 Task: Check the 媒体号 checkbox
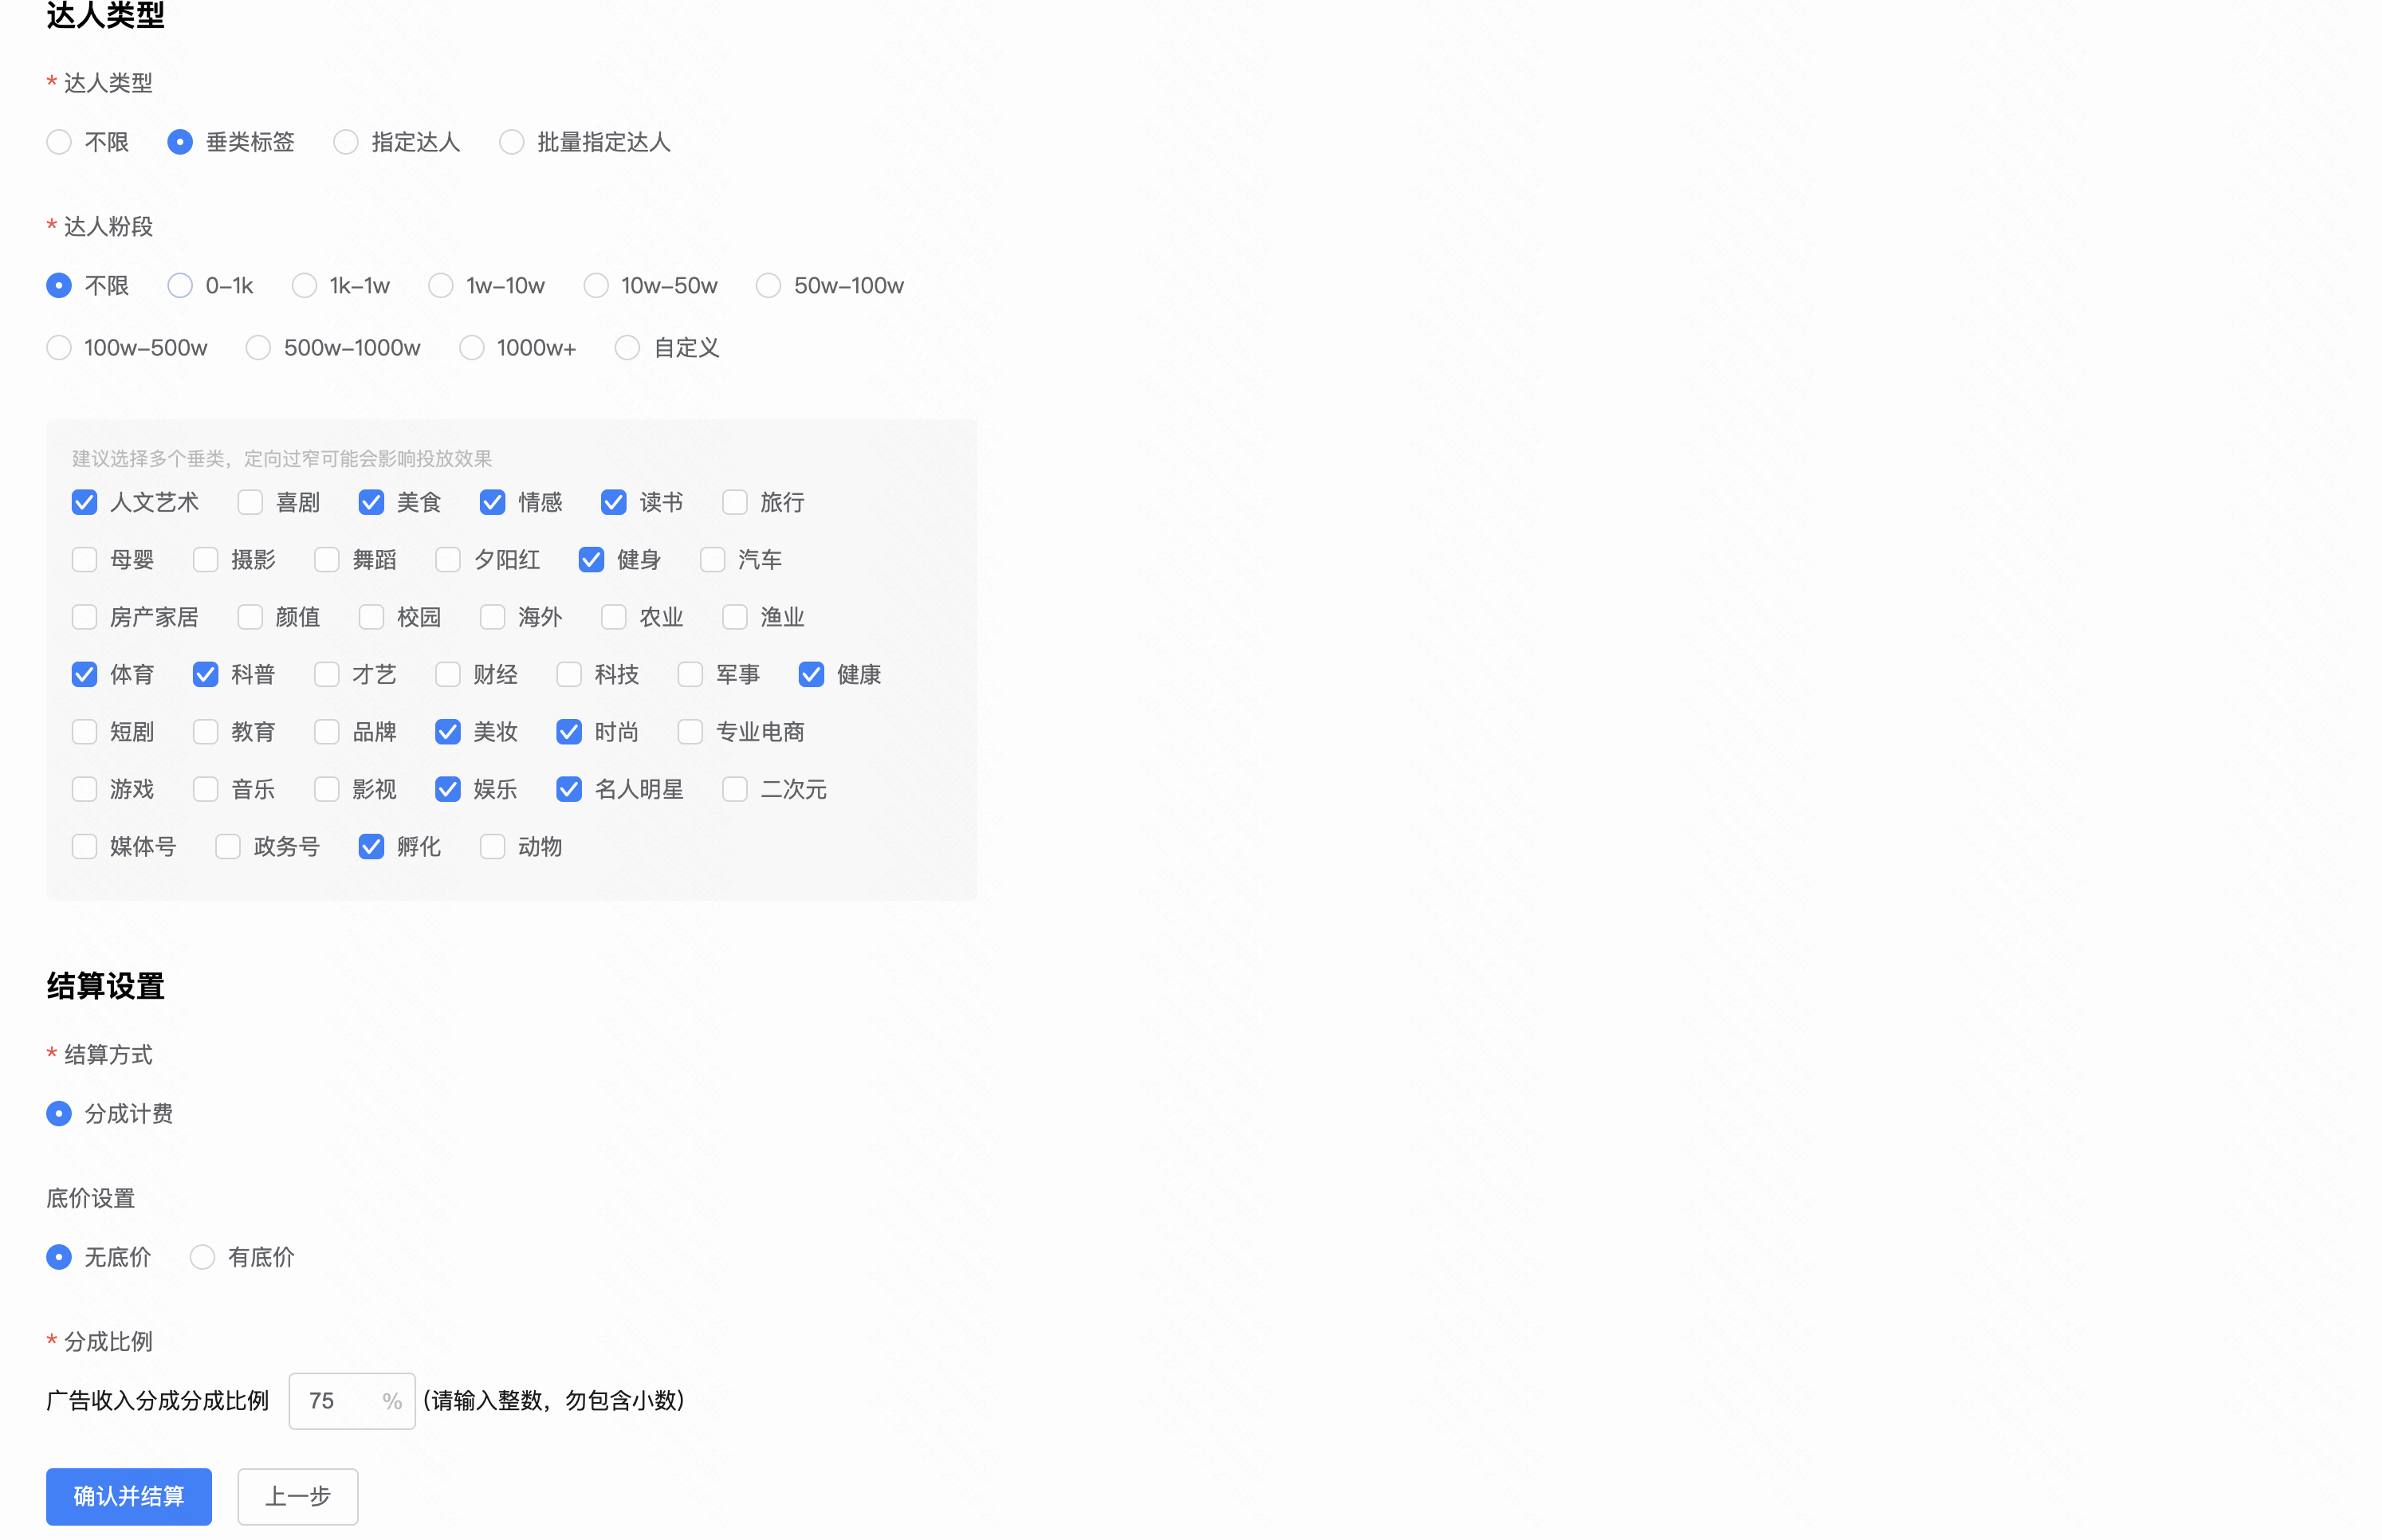(85, 847)
